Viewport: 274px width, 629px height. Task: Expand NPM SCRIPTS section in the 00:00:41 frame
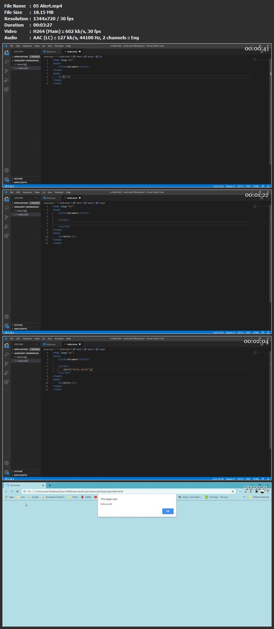pos(26,182)
